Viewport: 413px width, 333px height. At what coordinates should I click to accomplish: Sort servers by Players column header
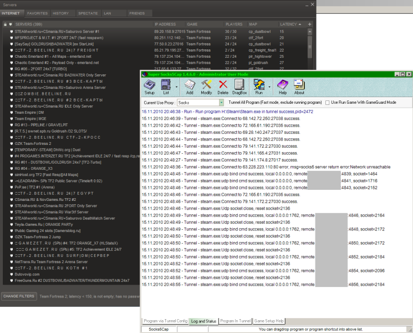236,24
